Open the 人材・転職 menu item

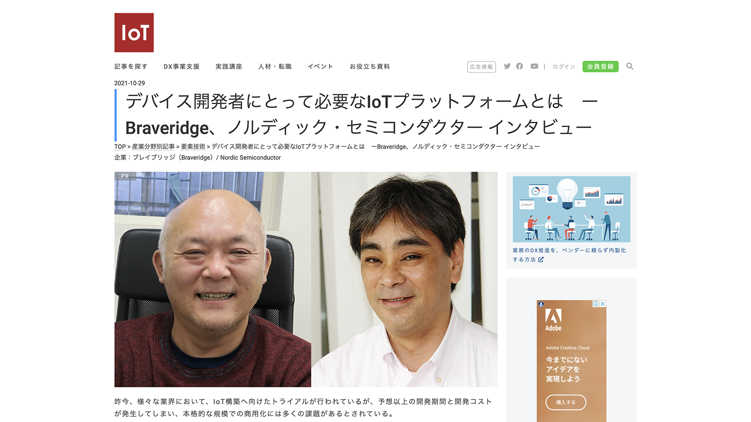tap(275, 67)
